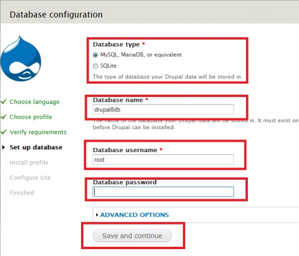Select the Set up database step
This screenshot has height=256, width=299.
point(36,148)
